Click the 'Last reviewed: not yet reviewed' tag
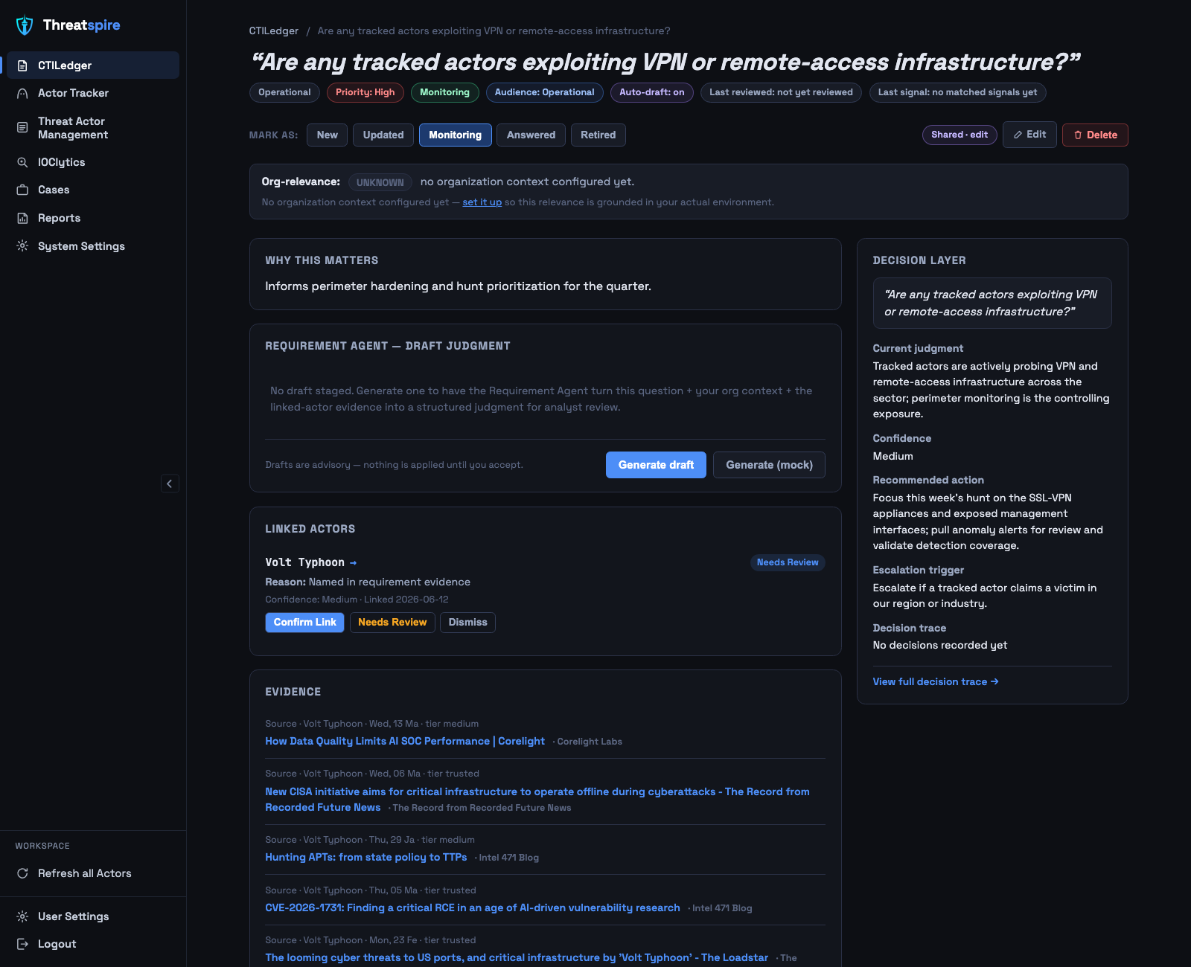1191x967 pixels. [781, 92]
